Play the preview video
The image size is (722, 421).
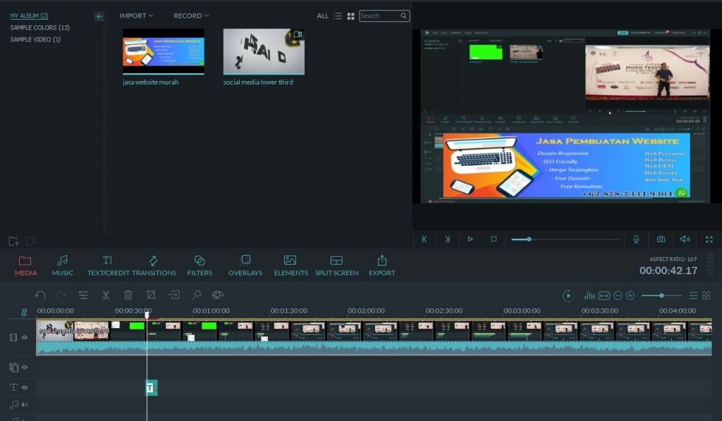pyautogui.click(x=470, y=239)
